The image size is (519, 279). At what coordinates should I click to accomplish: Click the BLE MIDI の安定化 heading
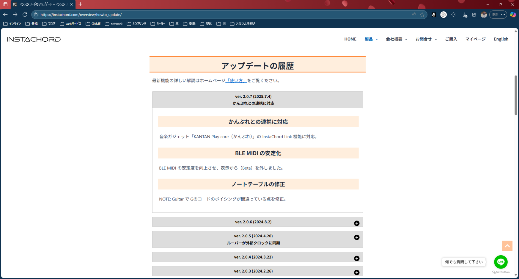tap(258, 153)
